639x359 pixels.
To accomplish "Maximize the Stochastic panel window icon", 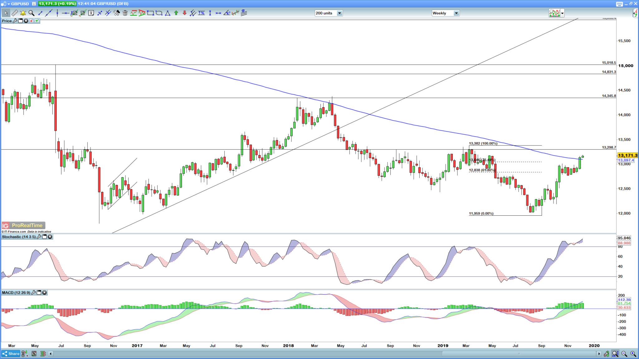I will [x=45, y=237].
